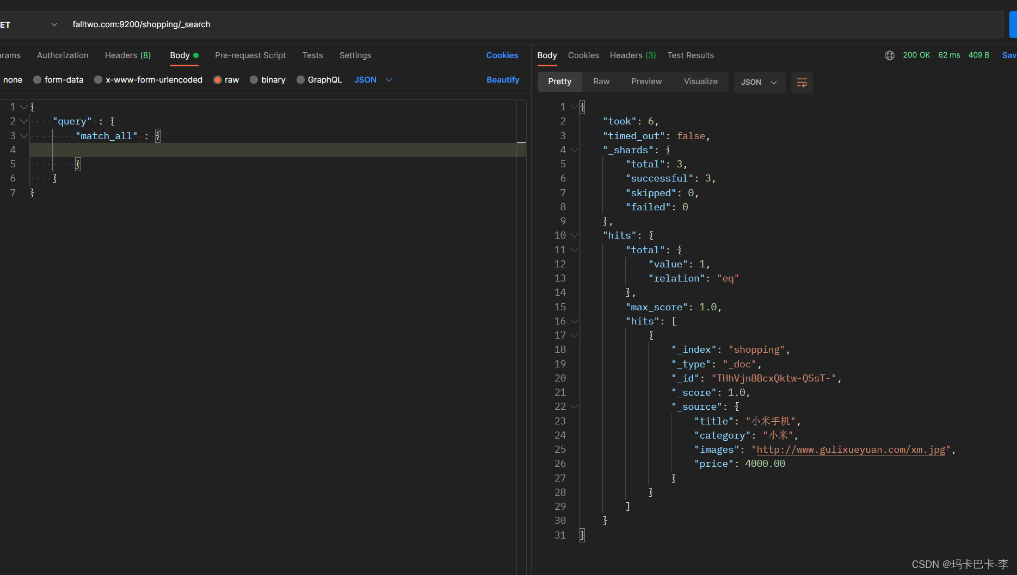
Task: Click the "_type" value "_doc"
Action: pos(739,364)
